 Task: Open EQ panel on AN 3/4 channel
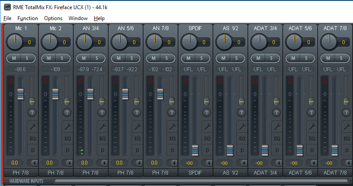[102, 138]
